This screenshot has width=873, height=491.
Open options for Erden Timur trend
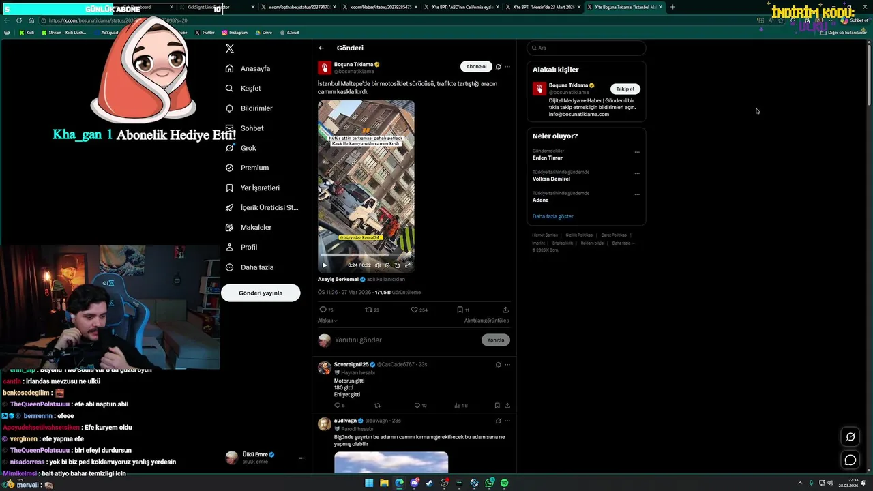point(637,152)
